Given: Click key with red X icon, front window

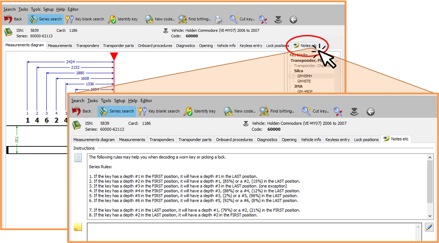Looking at the screenshot, I should coord(338,112).
